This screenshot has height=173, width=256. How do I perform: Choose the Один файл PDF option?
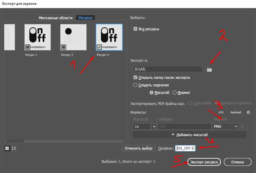coord(190,103)
